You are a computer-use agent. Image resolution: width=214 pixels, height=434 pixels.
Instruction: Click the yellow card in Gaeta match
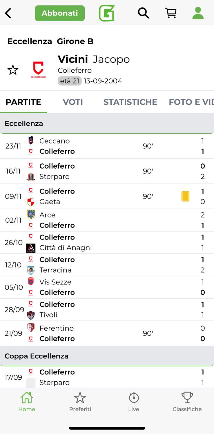(185, 196)
